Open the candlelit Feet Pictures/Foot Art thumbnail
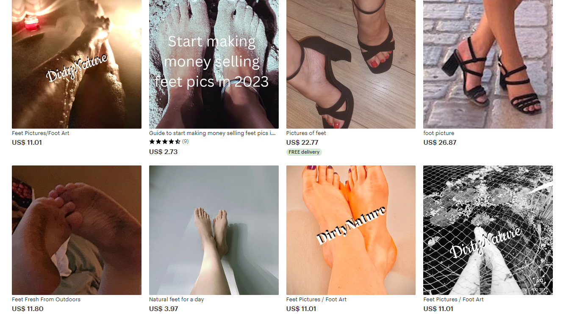 tap(77, 64)
